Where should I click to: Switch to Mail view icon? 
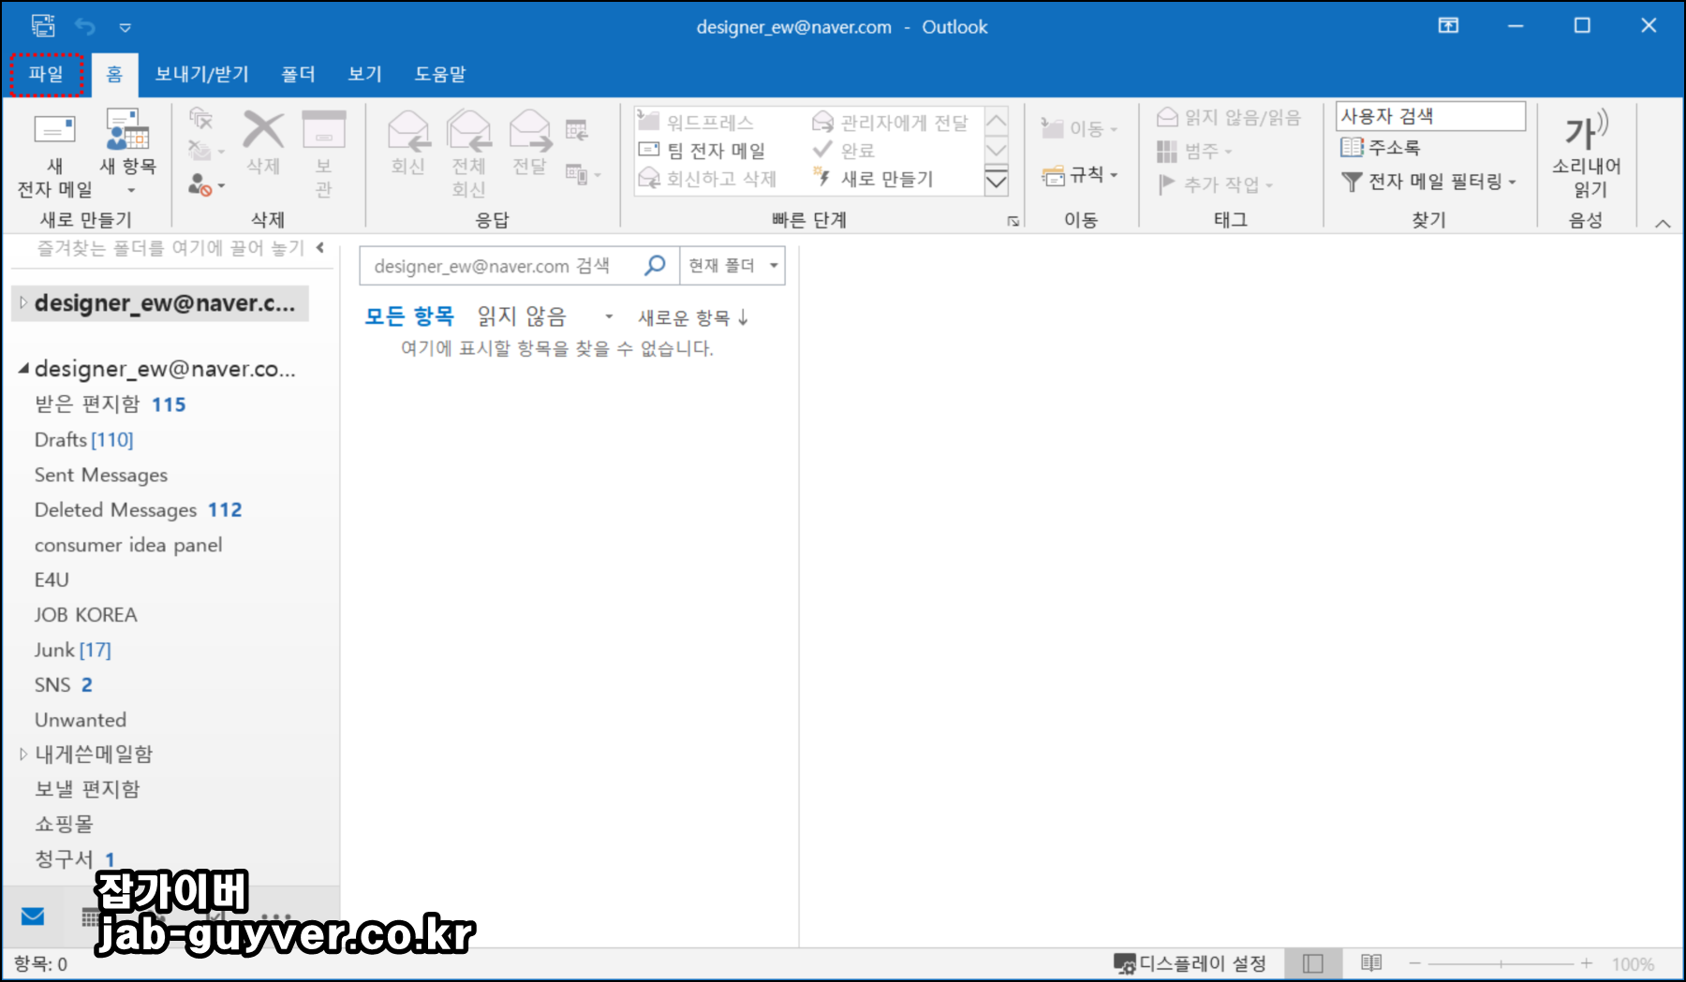coord(33,916)
